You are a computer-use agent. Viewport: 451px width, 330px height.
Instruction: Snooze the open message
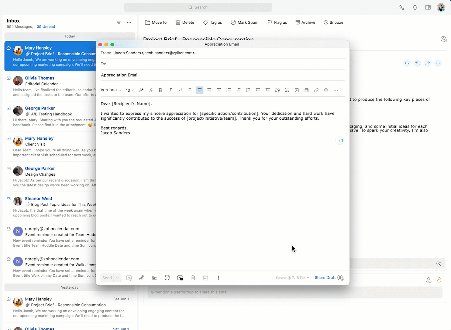[333, 23]
